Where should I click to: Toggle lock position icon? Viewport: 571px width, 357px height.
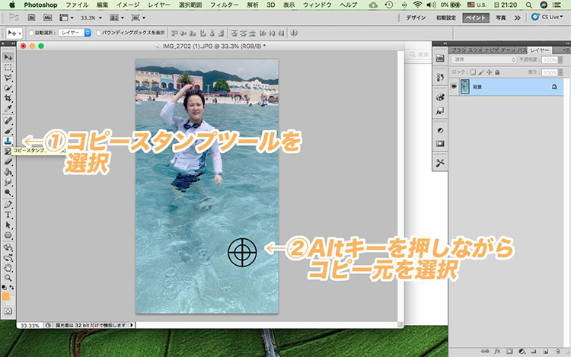click(x=489, y=72)
